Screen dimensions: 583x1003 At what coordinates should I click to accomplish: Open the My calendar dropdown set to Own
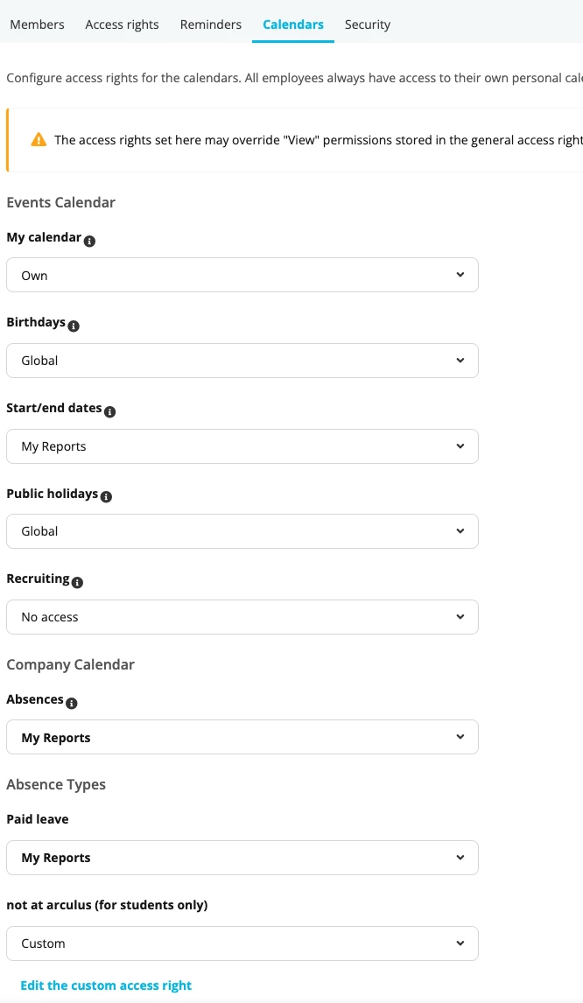(x=242, y=275)
